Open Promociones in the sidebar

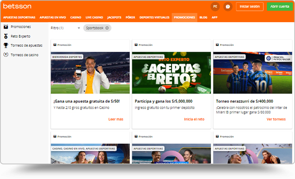[21, 27]
